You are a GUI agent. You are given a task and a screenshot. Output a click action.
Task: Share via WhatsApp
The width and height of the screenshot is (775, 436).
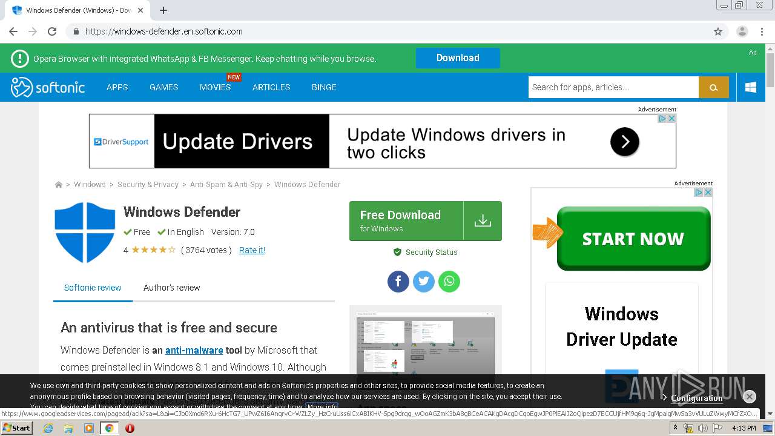pyautogui.click(x=449, y=281)
